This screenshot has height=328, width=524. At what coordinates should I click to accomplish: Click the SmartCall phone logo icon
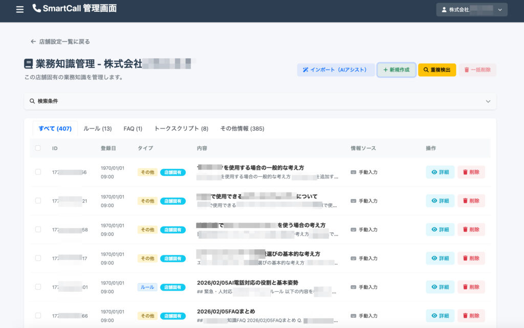coord(36,8)
